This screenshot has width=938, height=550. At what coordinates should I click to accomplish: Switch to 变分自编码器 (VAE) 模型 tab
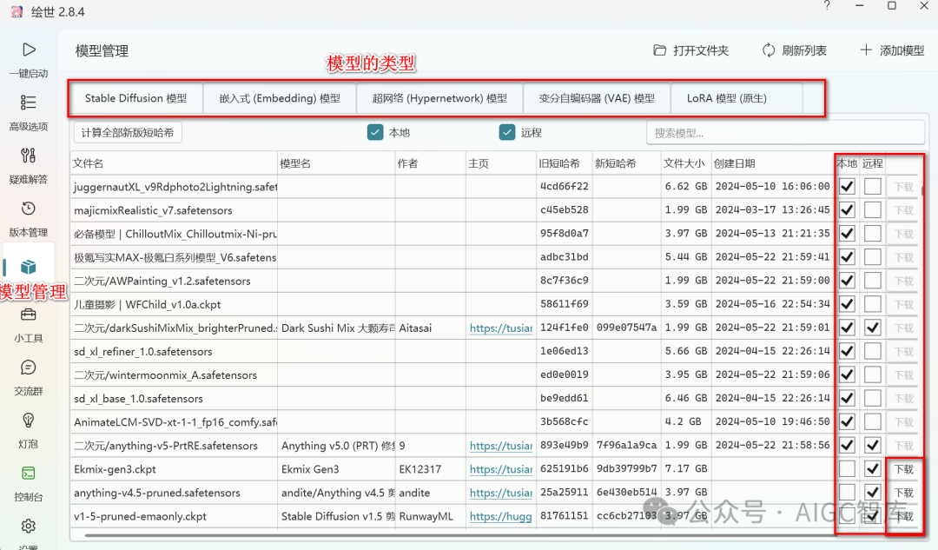point(597,98)
